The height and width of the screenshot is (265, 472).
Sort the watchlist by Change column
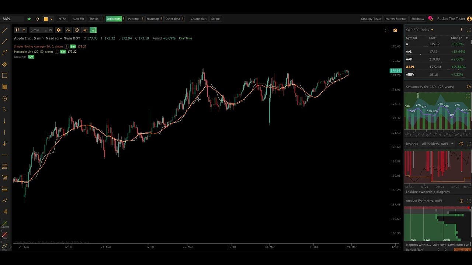tap(457, 38)
